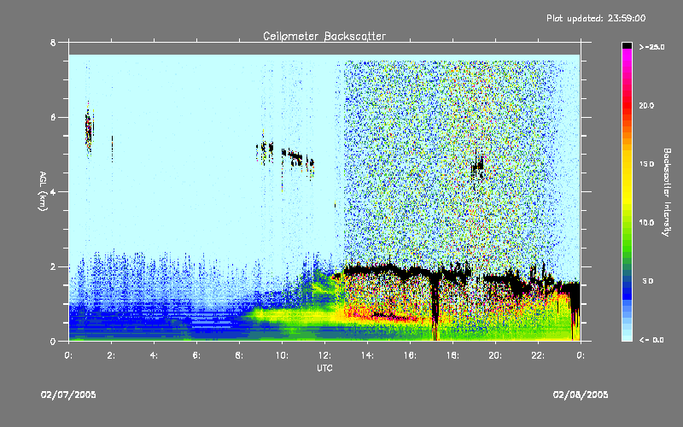Click the '<= 0.0' bottom colorbar label
The image size is (683, 427).
pos(651,340)
